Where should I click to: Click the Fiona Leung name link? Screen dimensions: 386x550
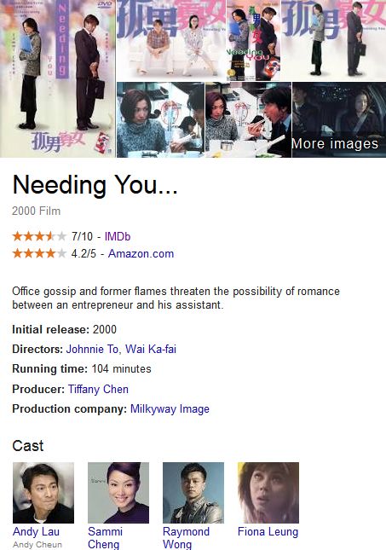268,532
